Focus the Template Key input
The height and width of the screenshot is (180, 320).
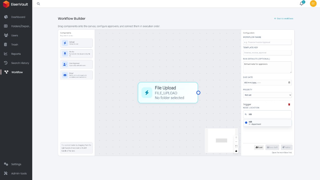(x=267, y=53)
